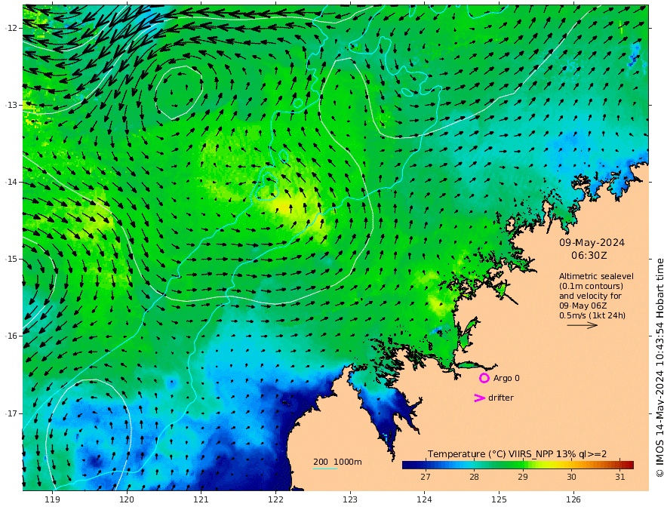
Task: Click the '200 1000m' depth contour label
Action: point(337,462)
